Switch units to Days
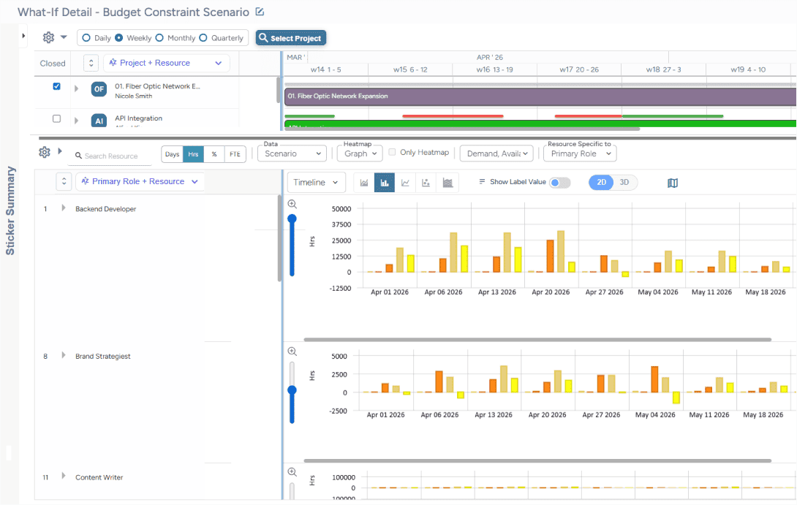Screen dimensions: 797x505 click(173, 154)
